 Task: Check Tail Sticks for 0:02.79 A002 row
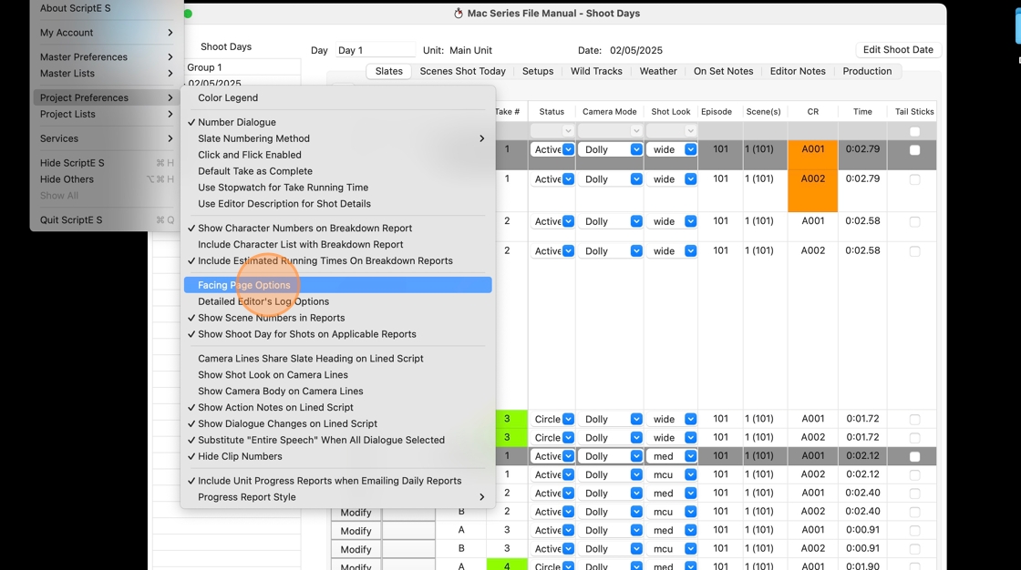tap(915, 179)
